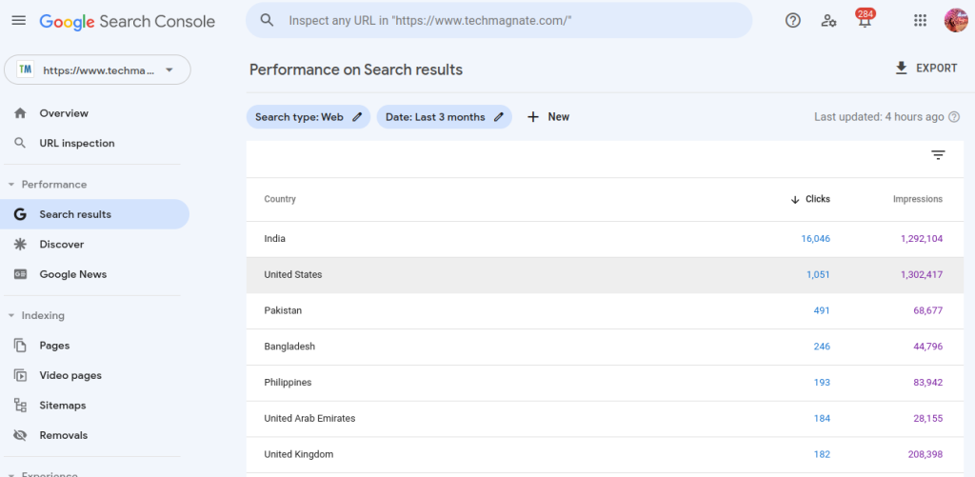Click the plus icon beside New
This screenshot has width=975, height=477.
click(533, 117)
